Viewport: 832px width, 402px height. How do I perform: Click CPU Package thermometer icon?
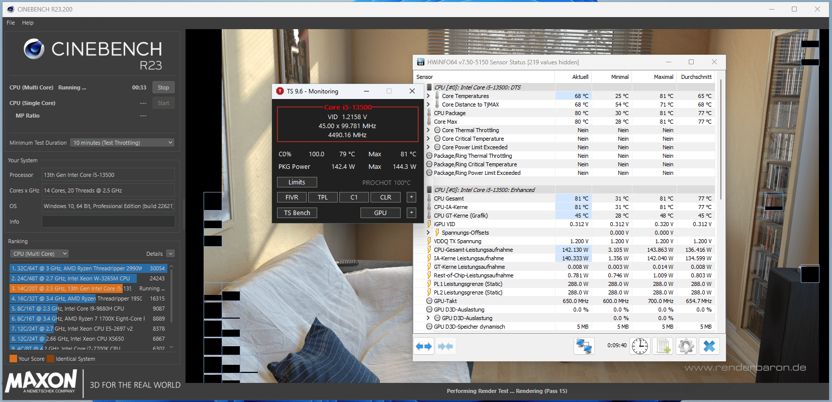[x=429, y=113]
